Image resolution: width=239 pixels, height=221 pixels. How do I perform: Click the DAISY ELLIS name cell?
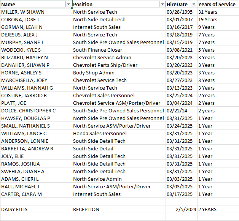click(x=14, y=209)
